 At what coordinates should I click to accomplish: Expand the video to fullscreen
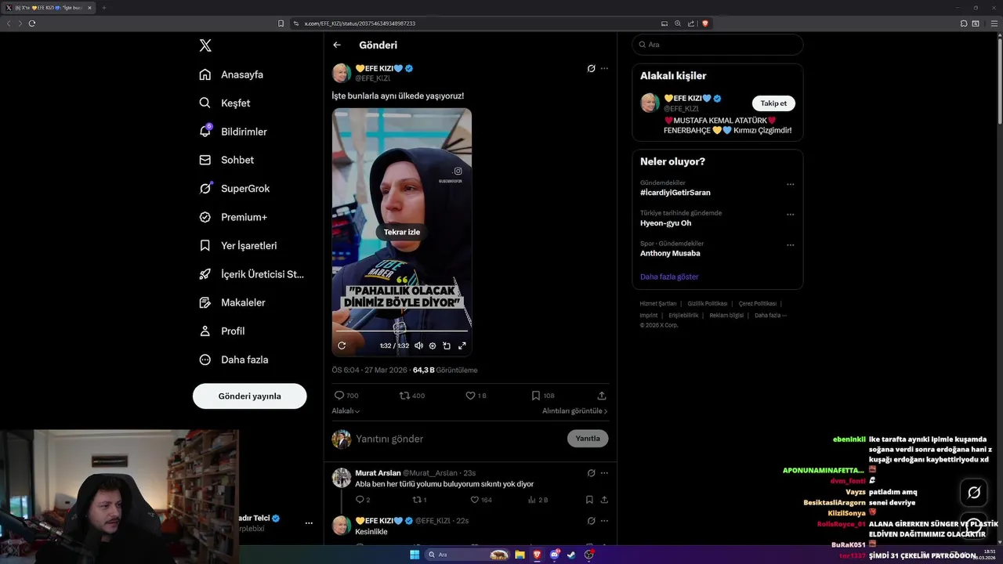[x=462, y=345]
